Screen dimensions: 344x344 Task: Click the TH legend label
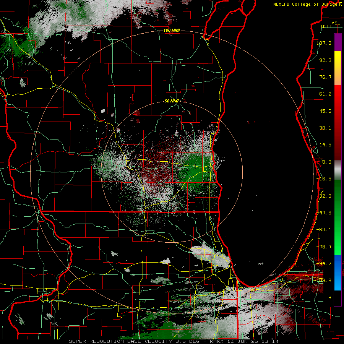328,298
